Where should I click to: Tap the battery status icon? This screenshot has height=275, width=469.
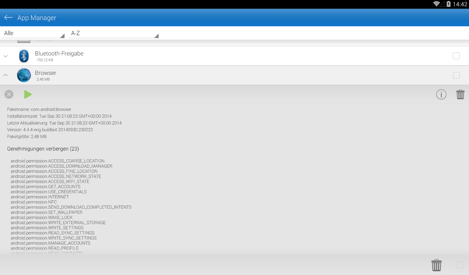pos(449,4)
